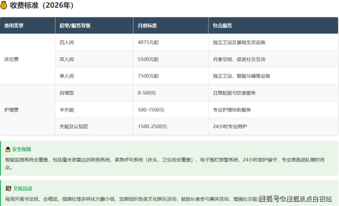Click the 500-1500元 fee cell
339x206 pixels.
(x=151, y=110)
